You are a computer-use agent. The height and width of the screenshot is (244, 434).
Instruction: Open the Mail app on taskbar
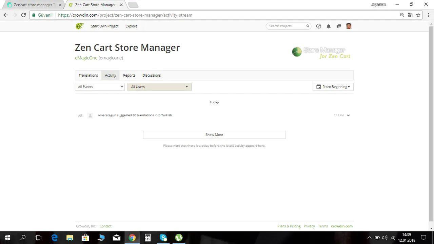click(117, 238)
